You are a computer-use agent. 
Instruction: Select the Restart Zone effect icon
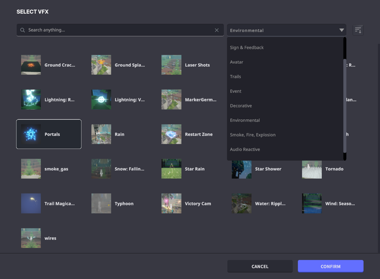point(171,134)
